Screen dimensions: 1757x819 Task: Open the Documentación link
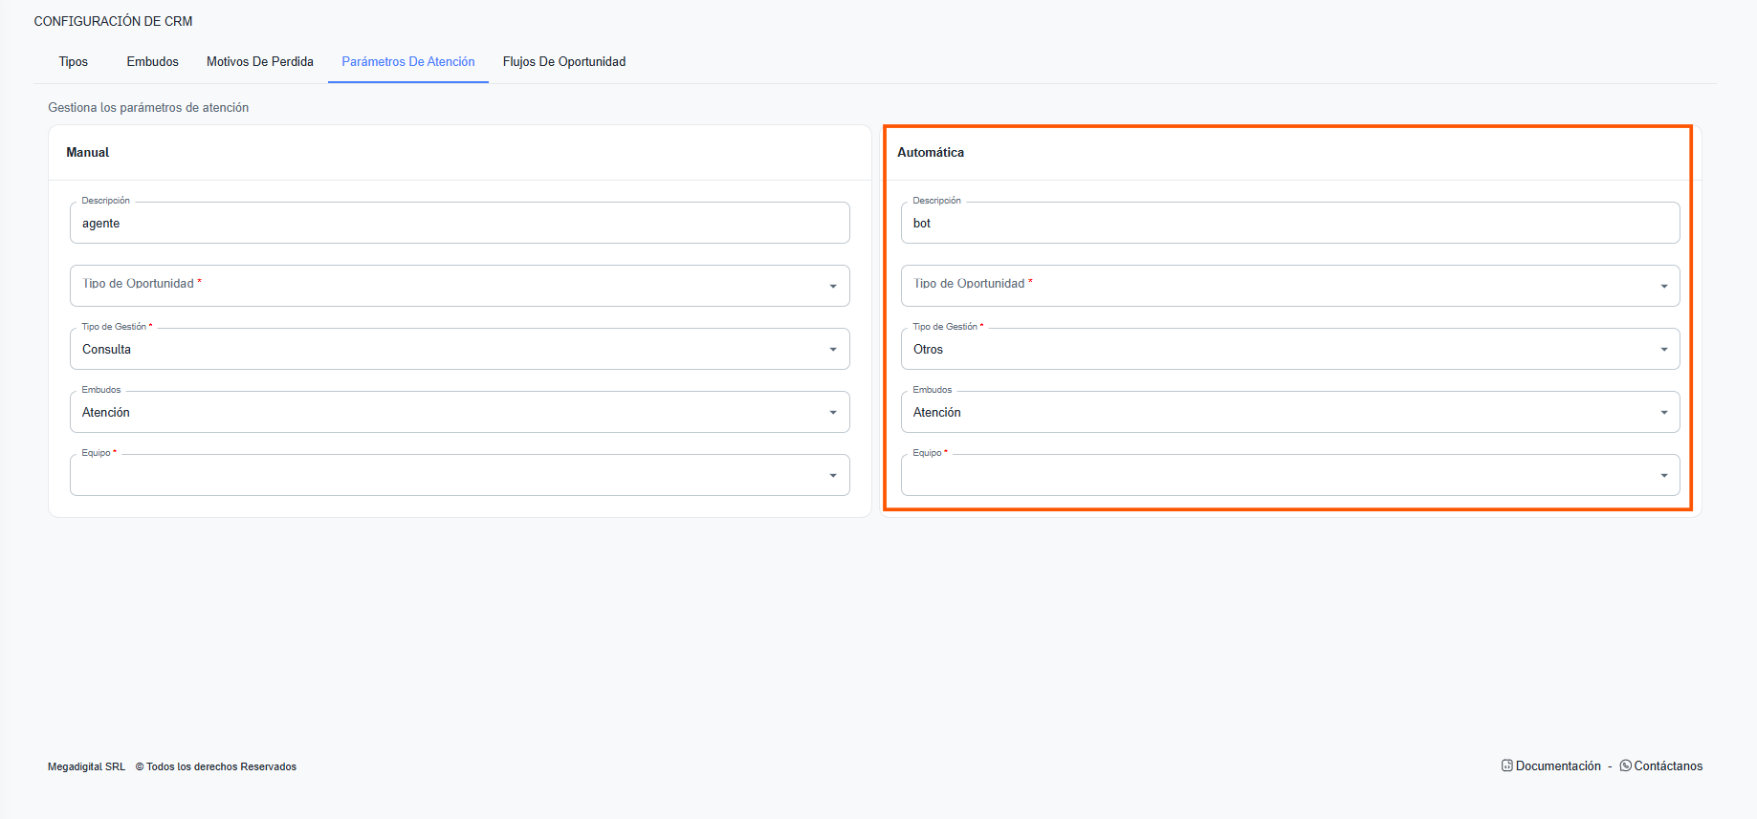pyautogui.click(x=1558, y=766)
